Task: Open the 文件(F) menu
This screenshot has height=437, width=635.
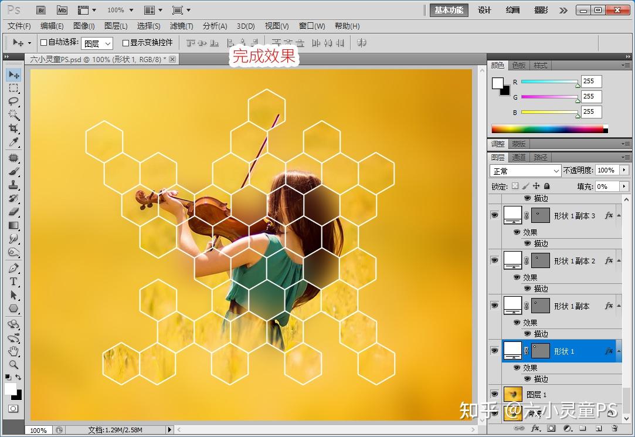Action: click(x=19, y=26)
